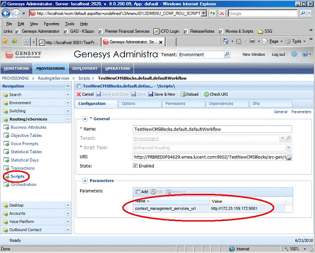Click the New Window link
Screen dimensions: 315x253
[254, 55]
